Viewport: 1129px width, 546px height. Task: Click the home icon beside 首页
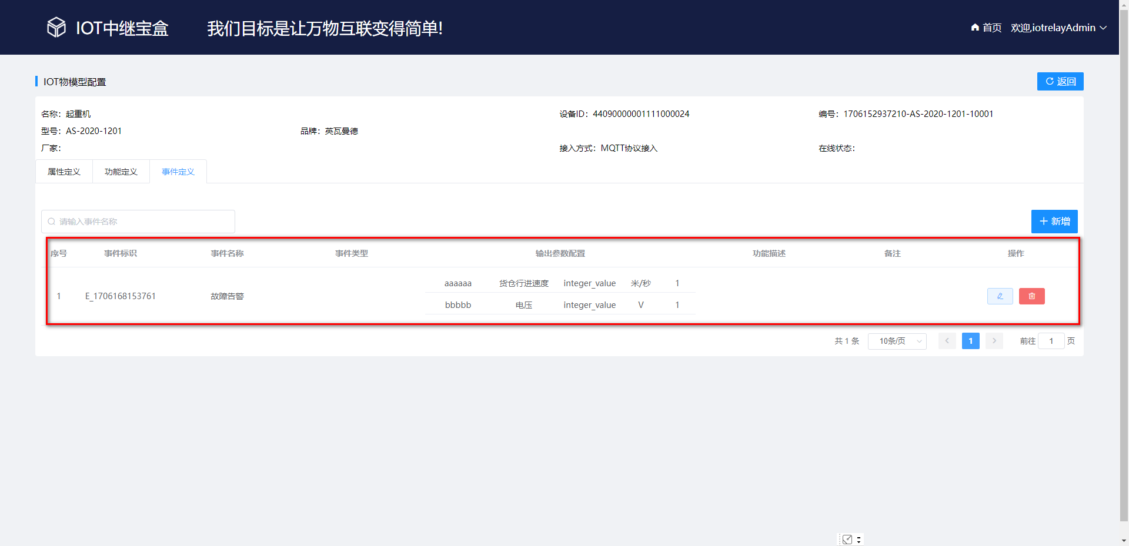(x=974, y=28)
